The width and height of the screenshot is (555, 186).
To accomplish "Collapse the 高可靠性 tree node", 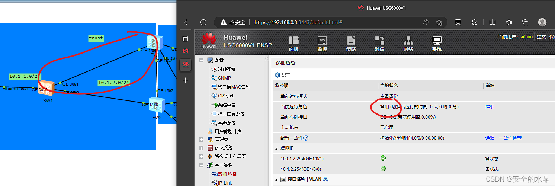I will (x=201, y=165).
